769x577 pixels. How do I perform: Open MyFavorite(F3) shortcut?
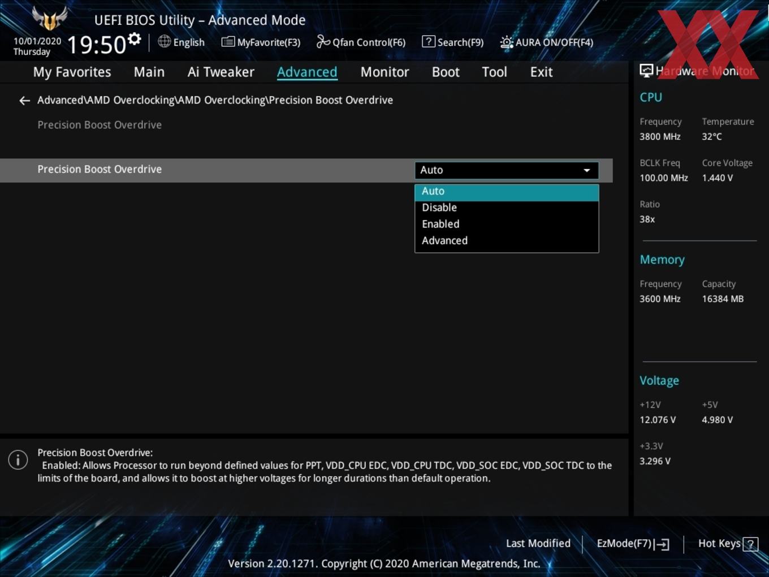click(261, 42)
